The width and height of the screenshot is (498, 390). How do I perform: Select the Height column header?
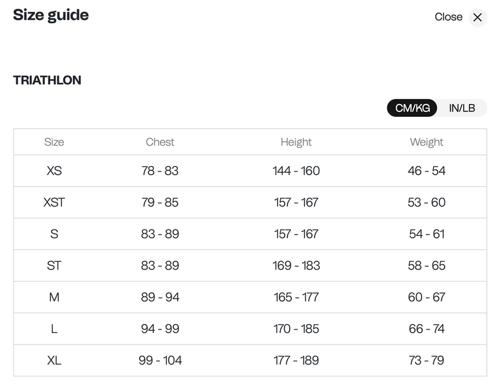click(x=296, y=142)
